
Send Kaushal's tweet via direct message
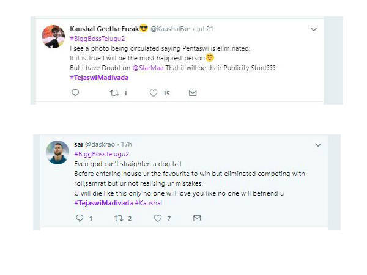192,93
